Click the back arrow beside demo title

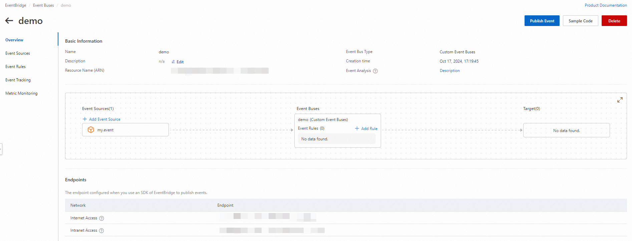click(x=9, y=21)
